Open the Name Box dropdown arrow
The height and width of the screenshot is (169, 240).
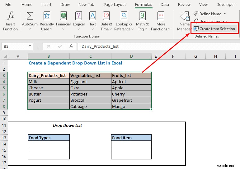30,46
